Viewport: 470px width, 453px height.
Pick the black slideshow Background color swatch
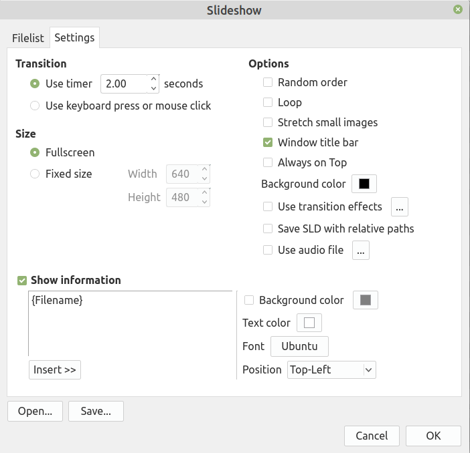pos(364,184)
